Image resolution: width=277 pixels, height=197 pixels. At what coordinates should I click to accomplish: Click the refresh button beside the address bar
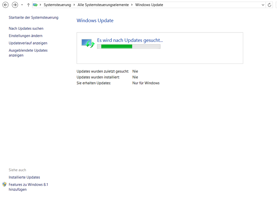pyautogui.click(x=270, y=5)
